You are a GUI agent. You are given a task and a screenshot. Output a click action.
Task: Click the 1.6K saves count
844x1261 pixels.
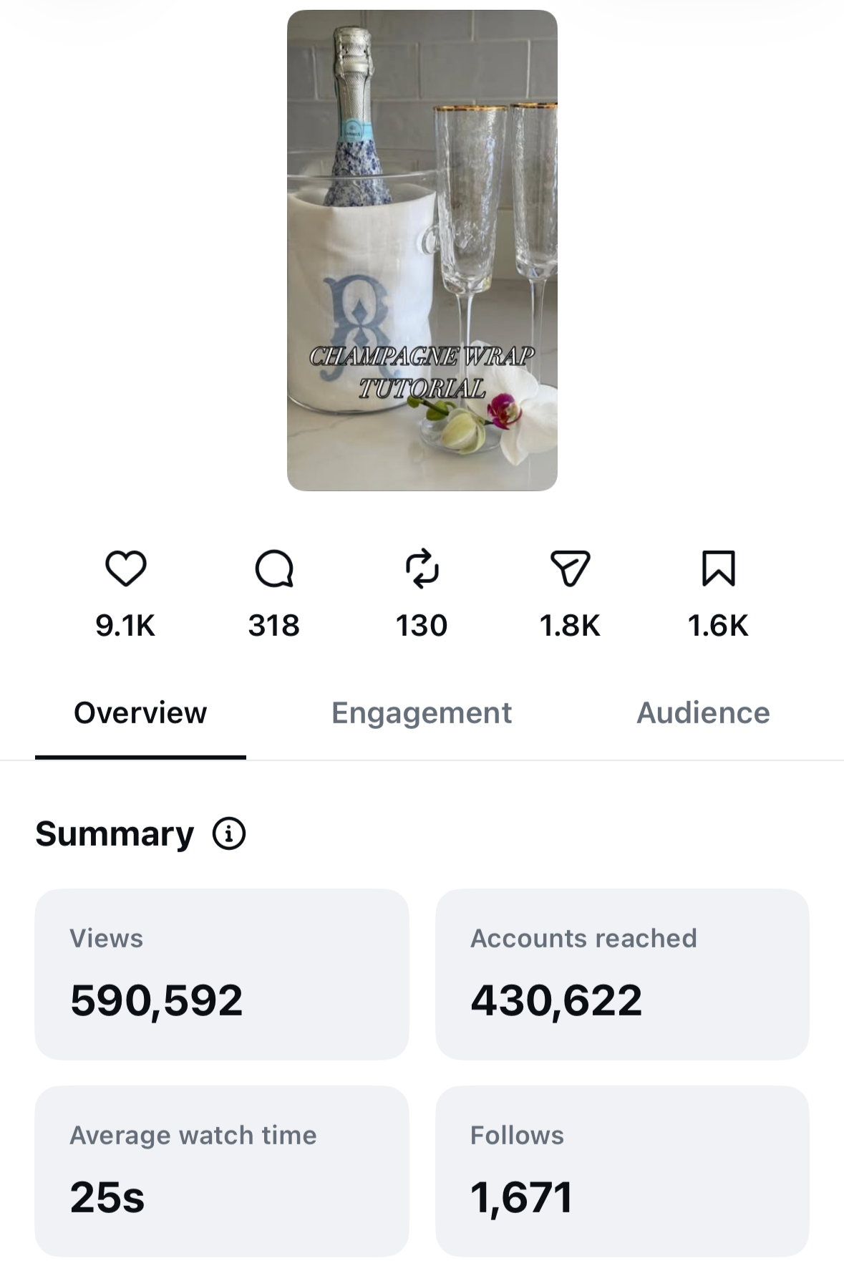(718, 625)
